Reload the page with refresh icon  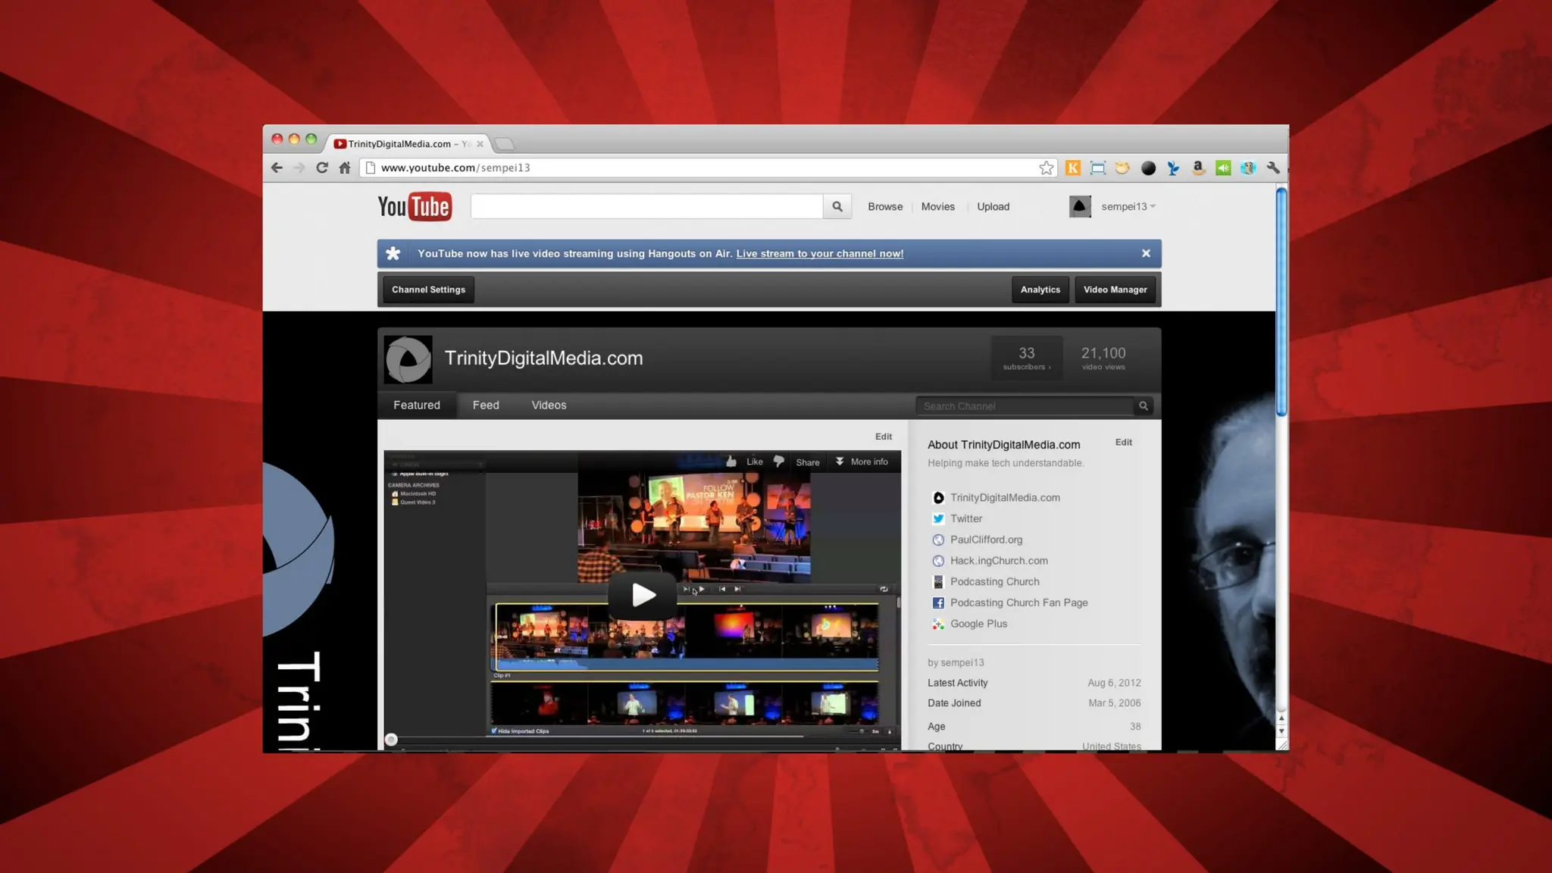click(x=322, y=167)
